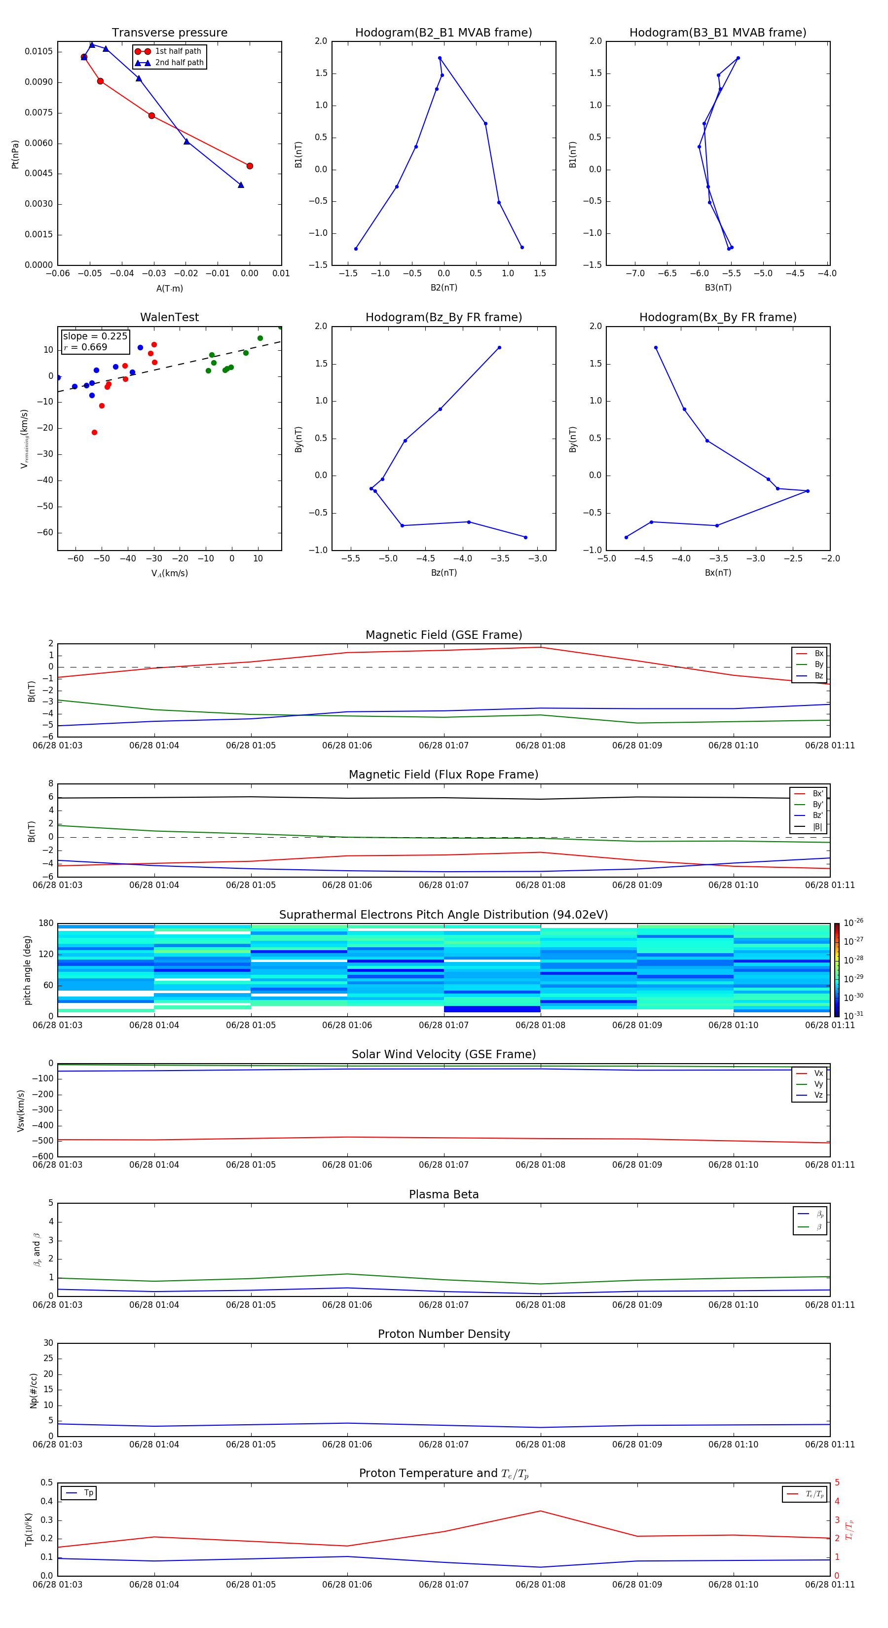Select the "2nd half path" legend entry
The image size is (888, 1628).
169,63
